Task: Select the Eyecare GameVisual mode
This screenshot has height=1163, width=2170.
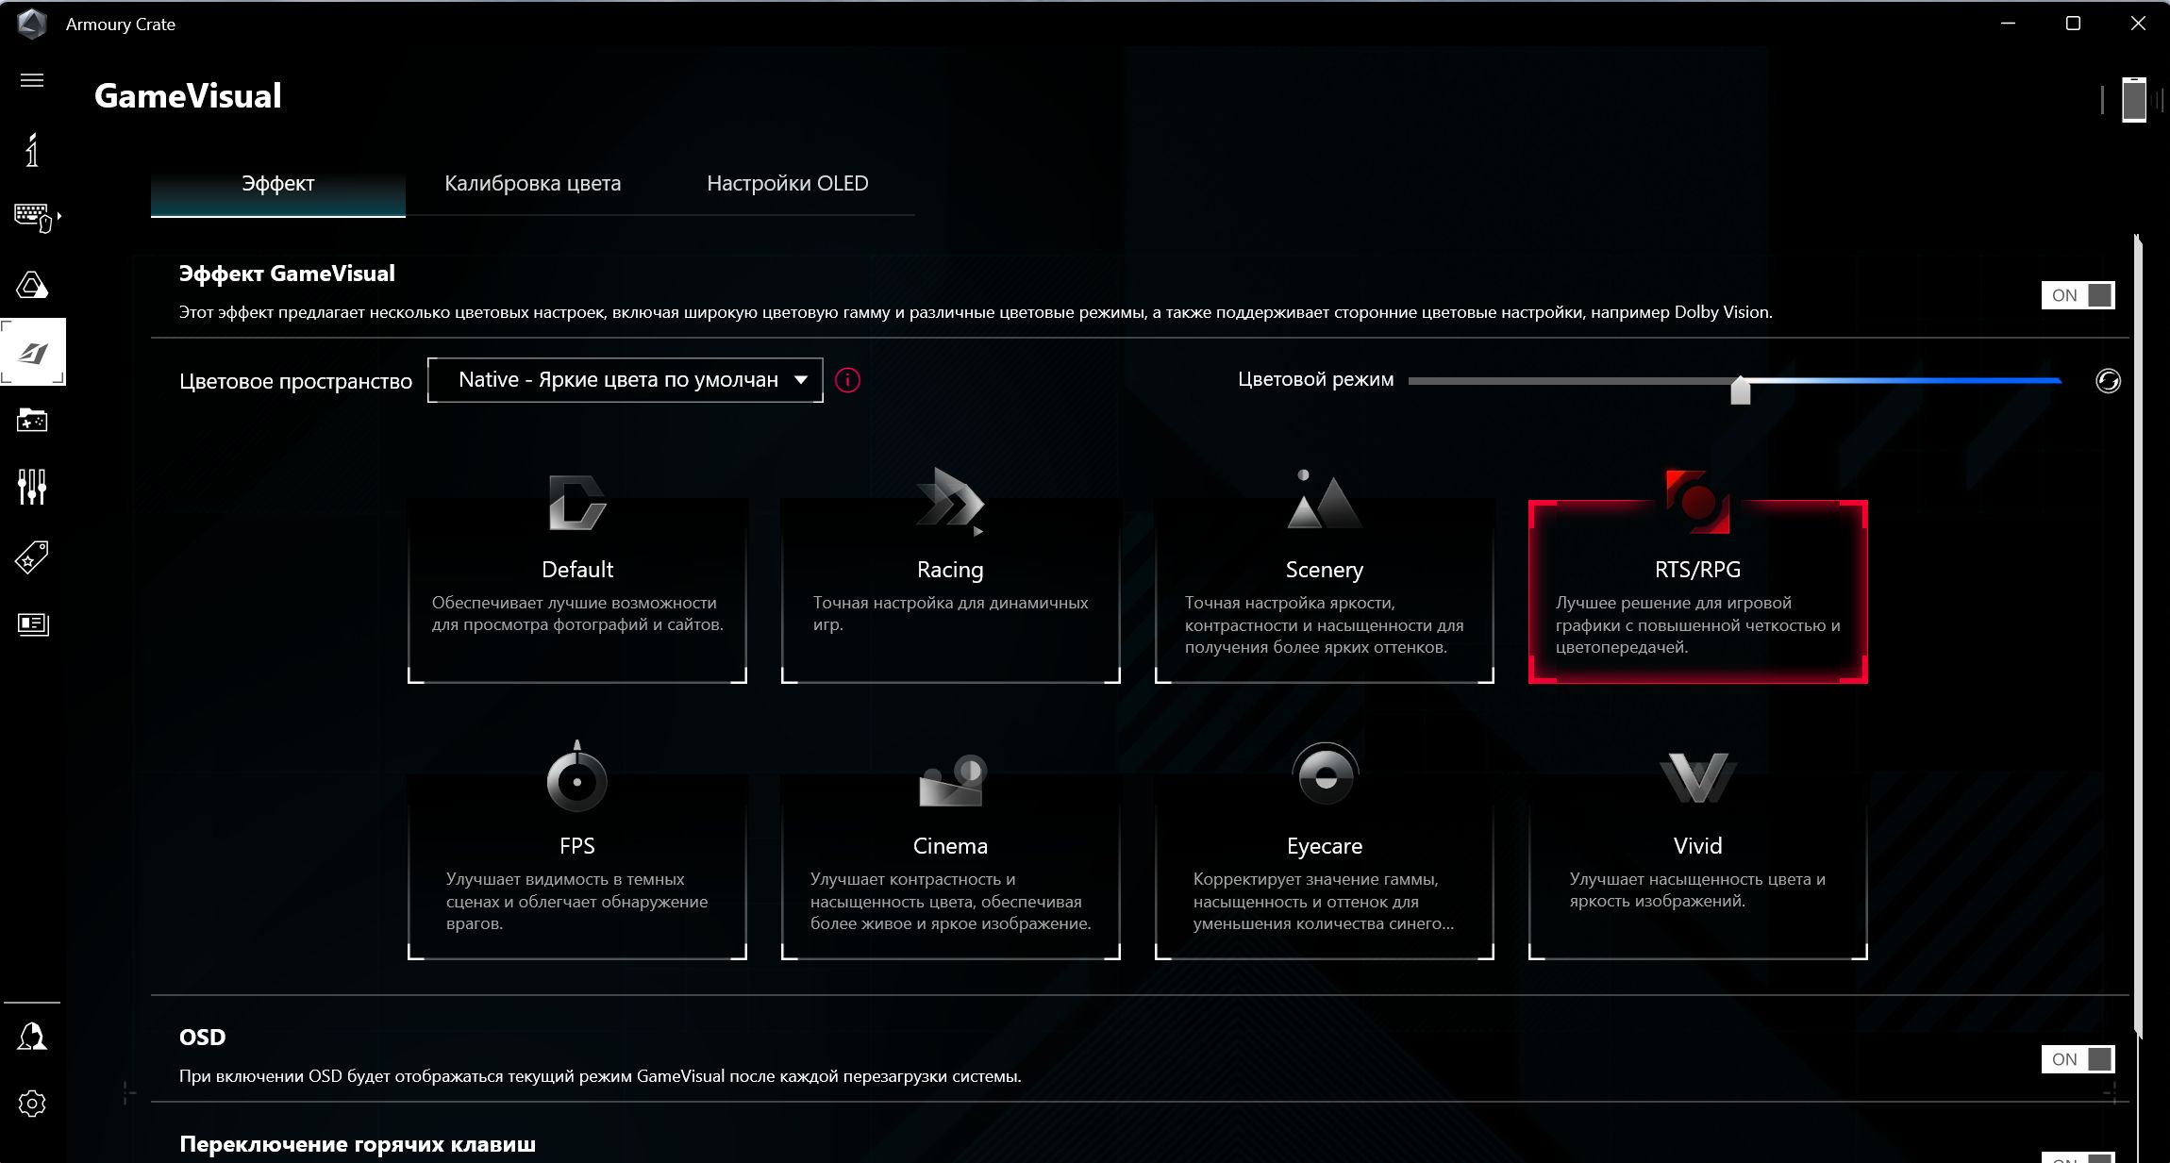Action: pyautogui.click(x=1324, y=852)
